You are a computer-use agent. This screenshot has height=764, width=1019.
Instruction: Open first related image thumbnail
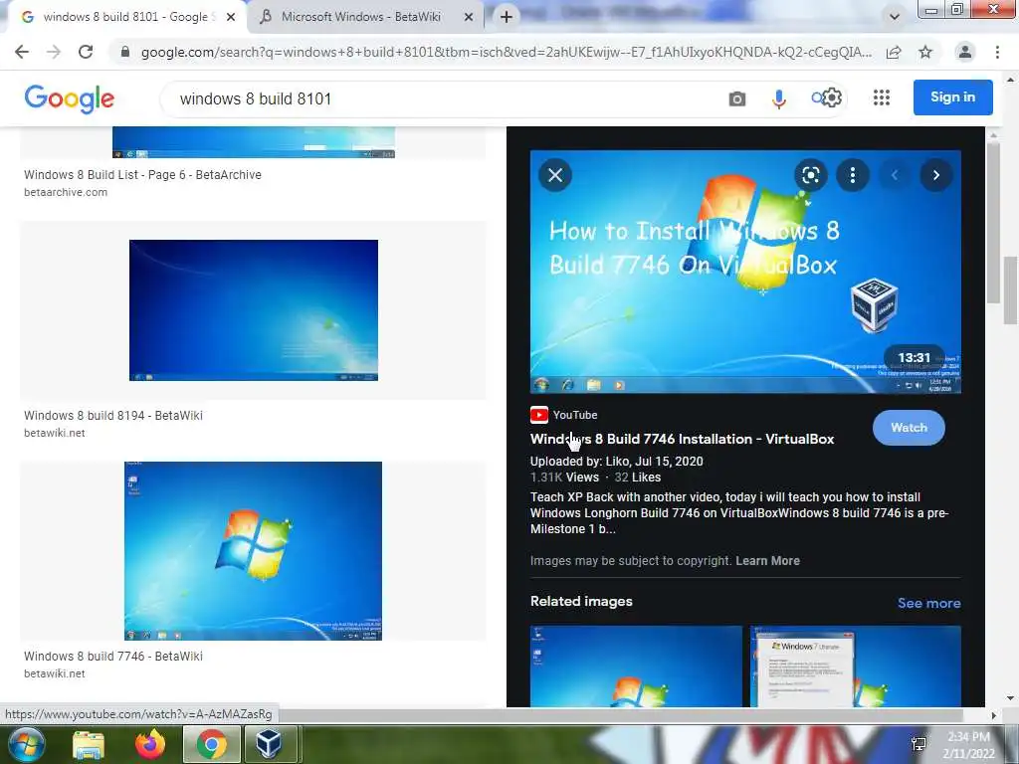pos(636,666)
